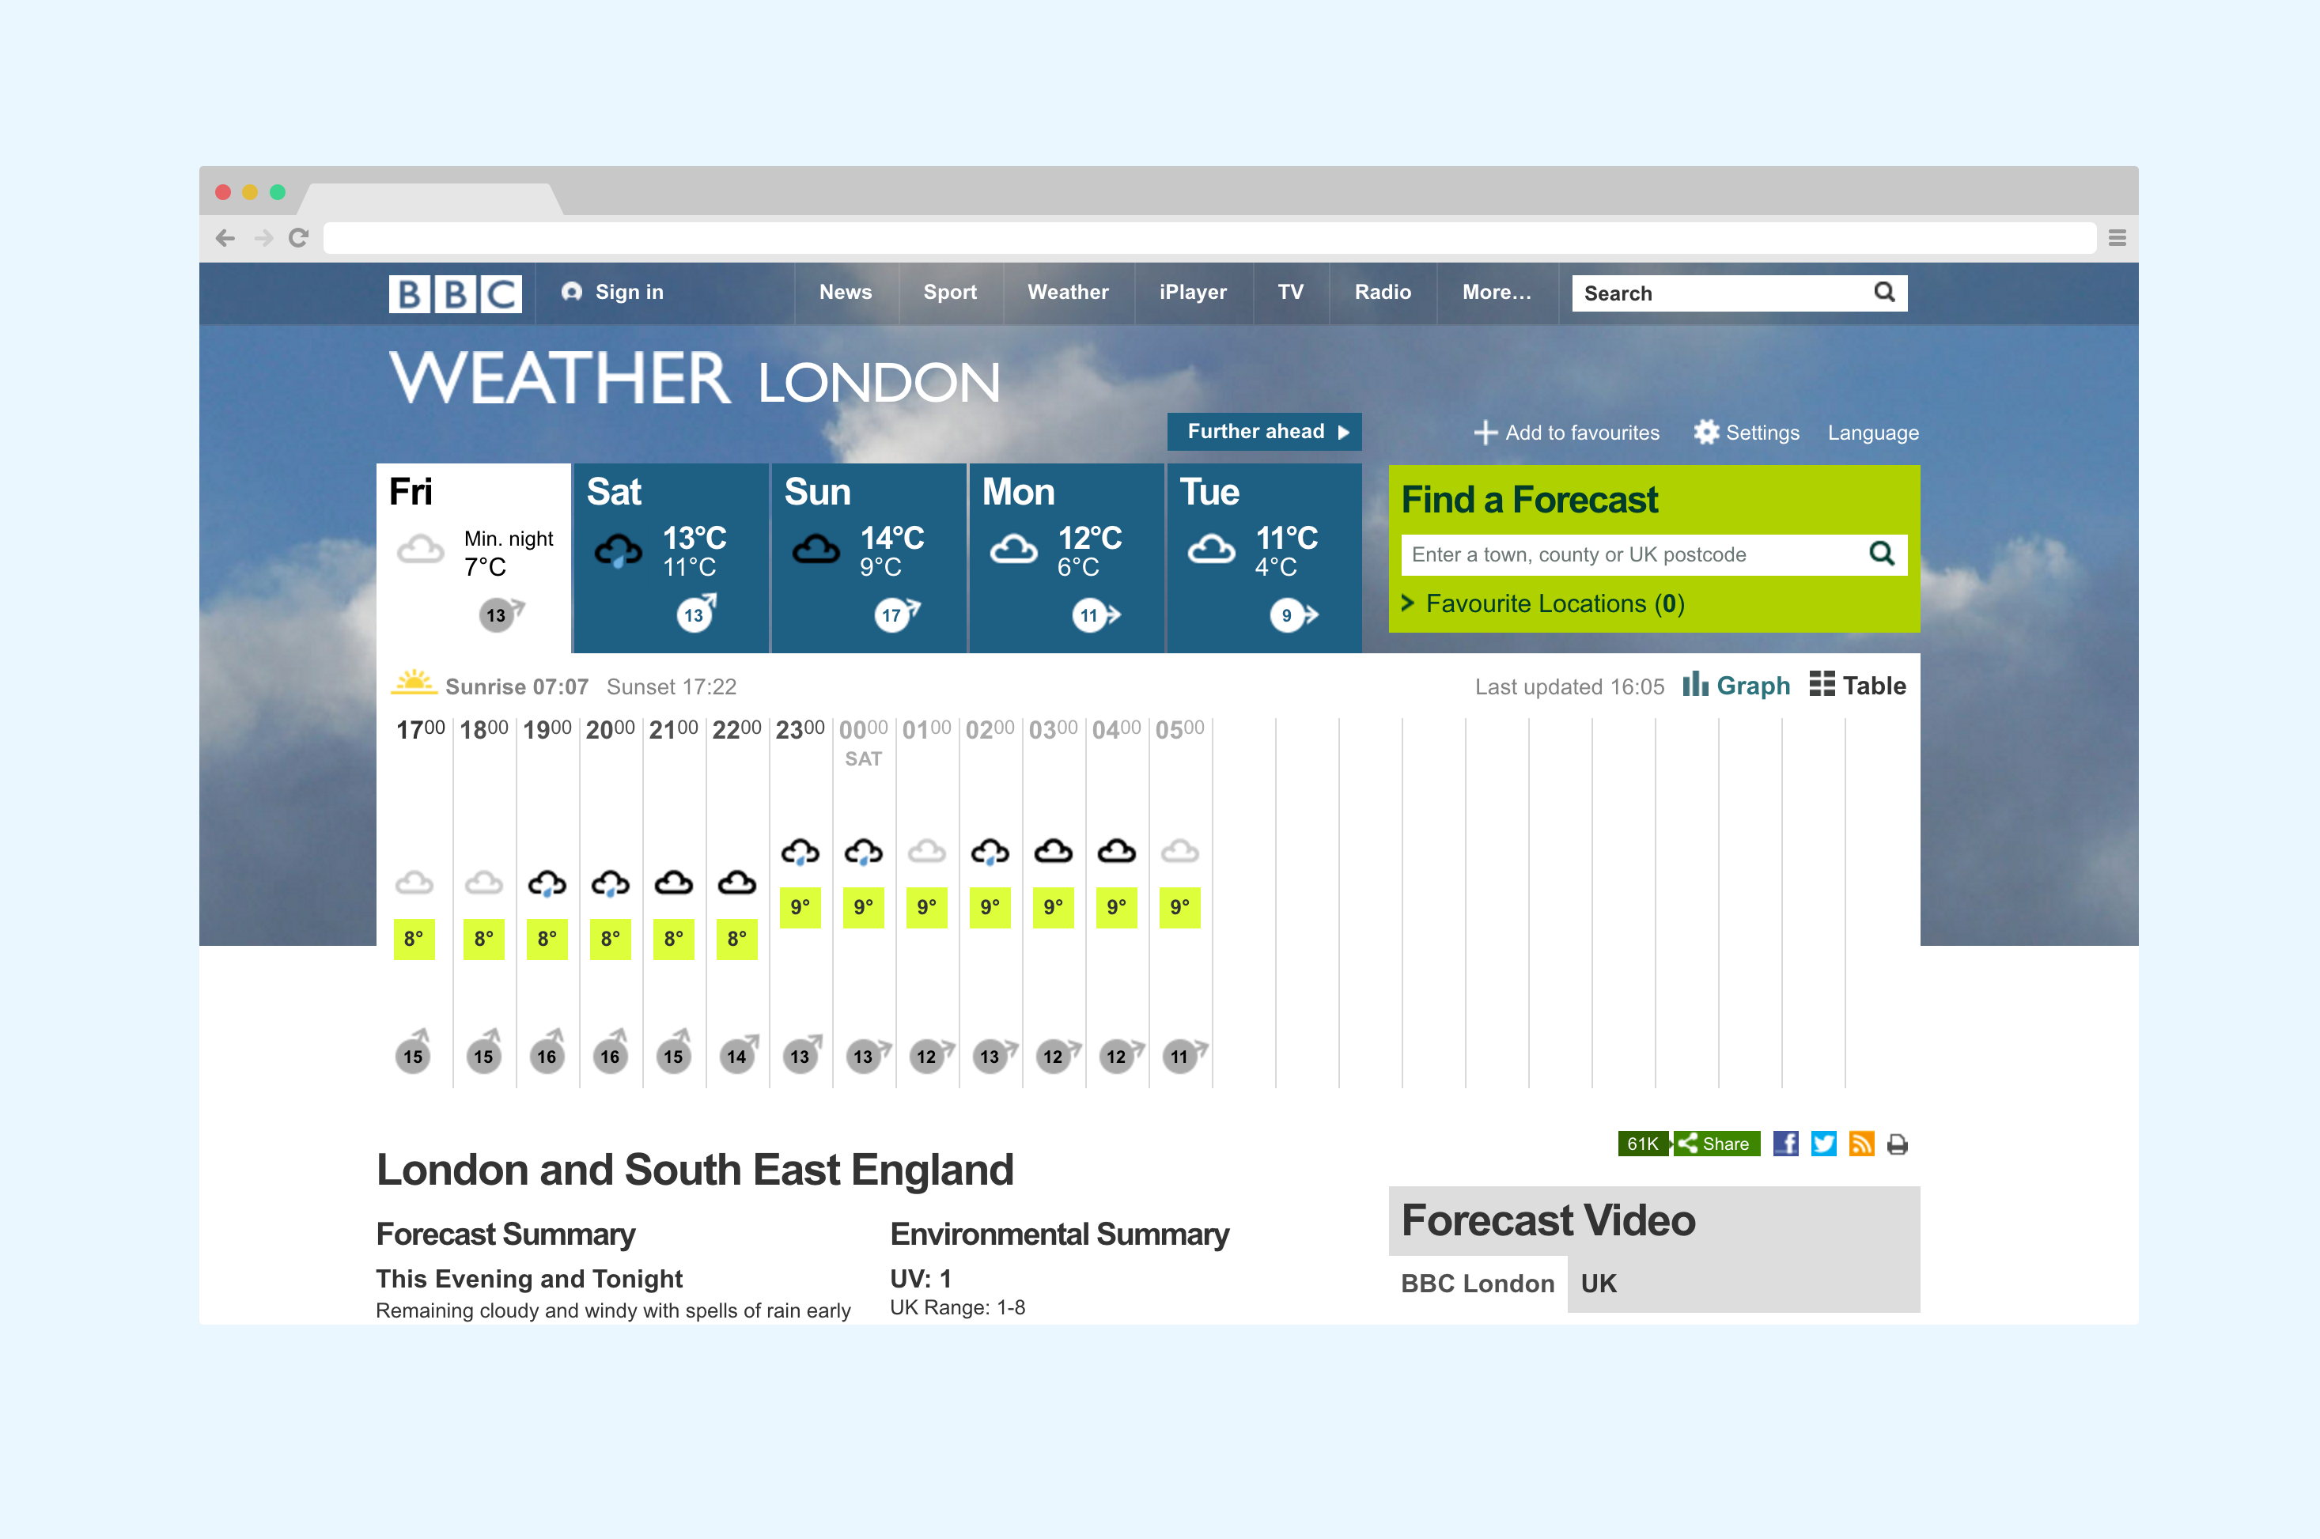Click Add to favourites link
This screenshot has height=1539, width=2320.
(1567, 433)
